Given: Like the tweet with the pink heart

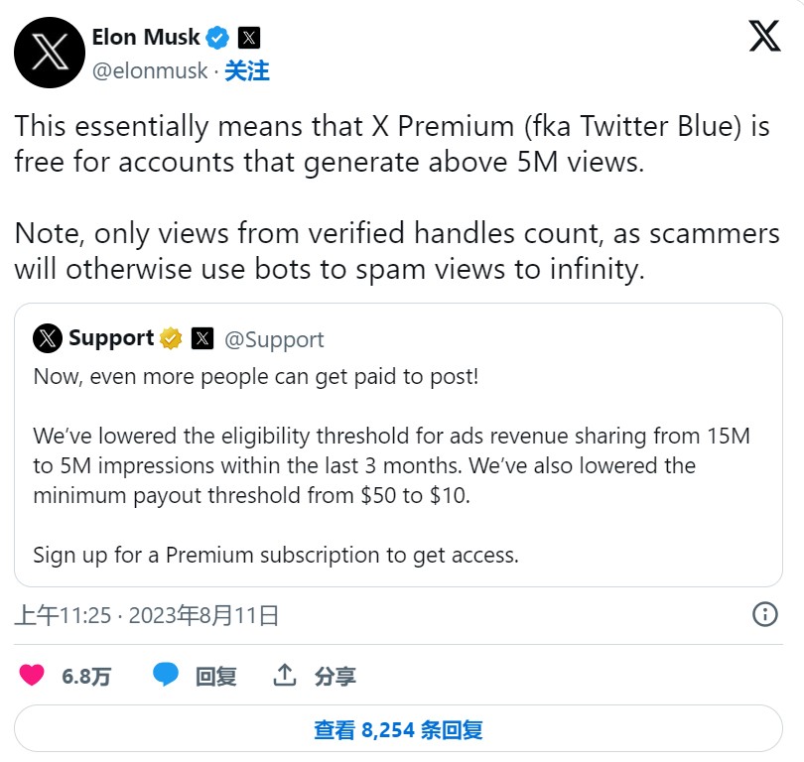Looking at the screenshot, I should tap(32, 675).
